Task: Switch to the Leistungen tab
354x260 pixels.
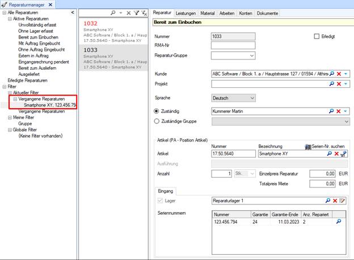Action: click(186, 13)
